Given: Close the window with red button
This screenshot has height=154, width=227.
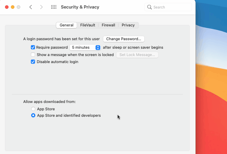Looking at the screenshot, I should click(7, 7).
